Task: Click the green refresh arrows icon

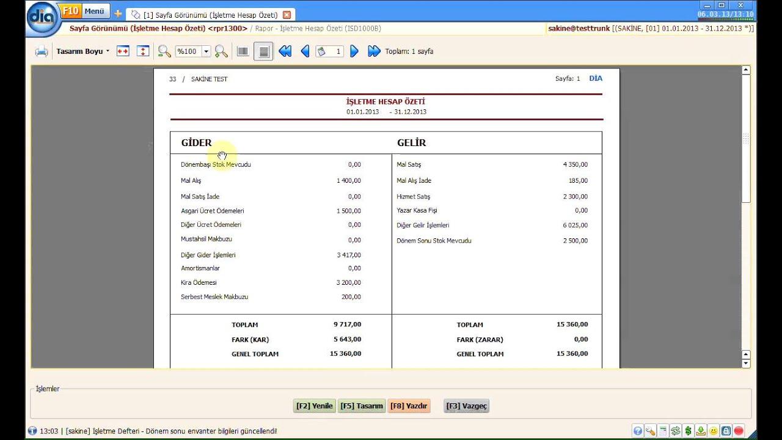Action: tap(676, 431)
